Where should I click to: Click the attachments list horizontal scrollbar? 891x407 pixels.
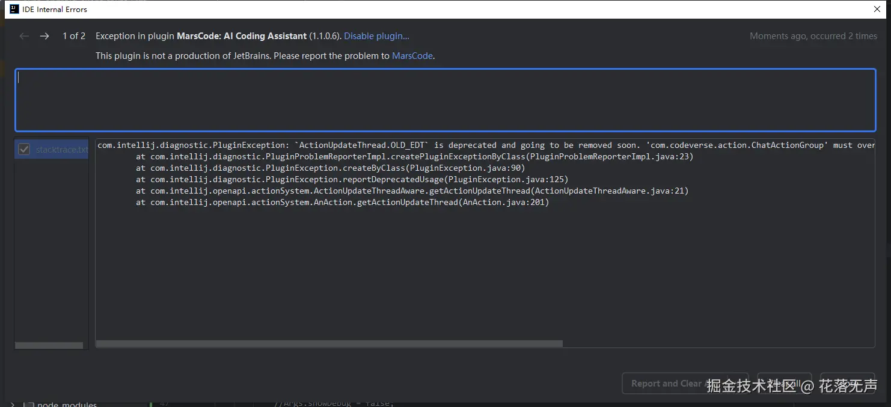(x=49, y=346)
